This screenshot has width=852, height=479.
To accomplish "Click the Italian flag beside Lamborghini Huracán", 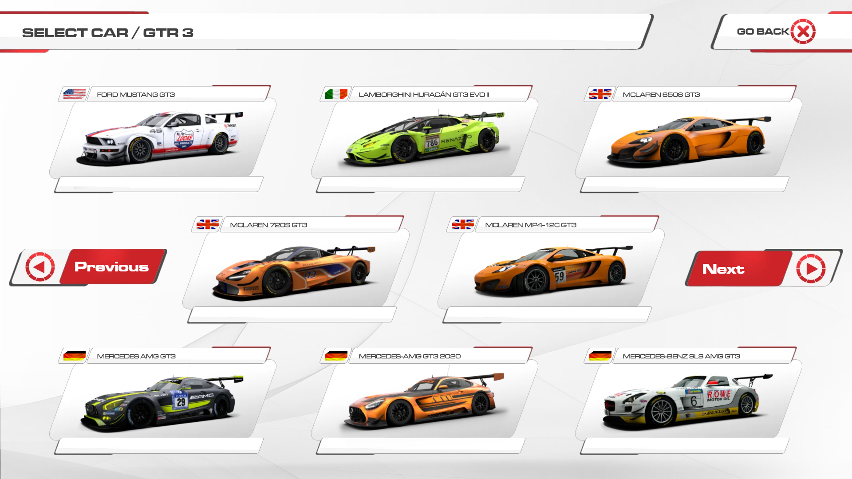I will (336, 94).
